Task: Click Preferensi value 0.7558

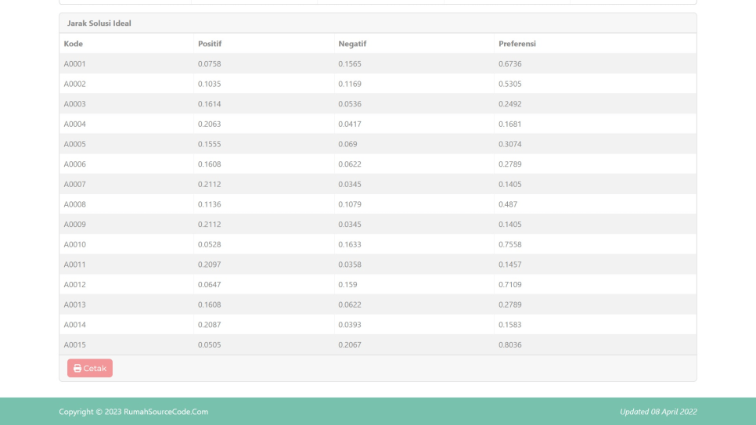Action: 510,244
